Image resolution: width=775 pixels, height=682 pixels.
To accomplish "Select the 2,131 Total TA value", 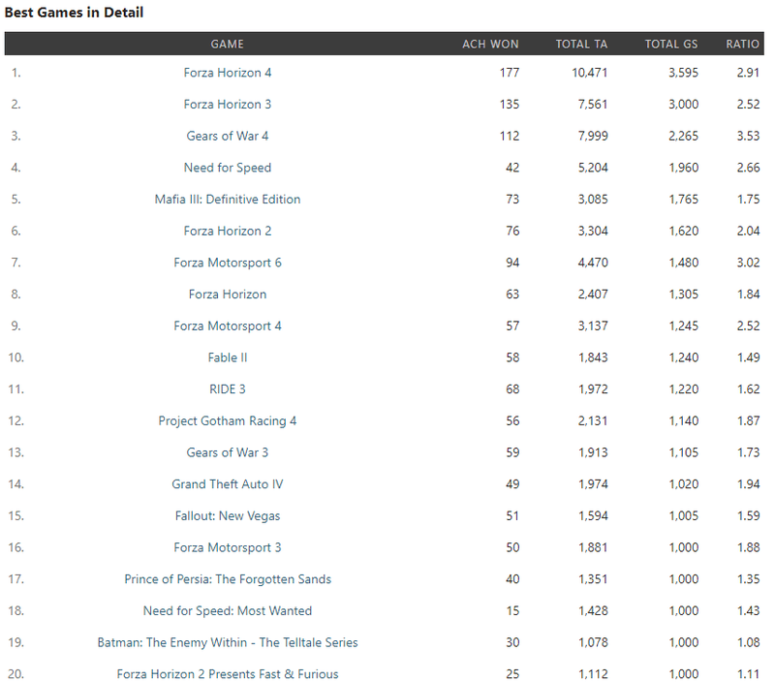I will 593,420.
